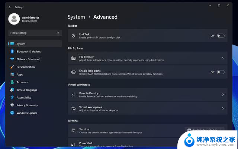238x149 pixels.
Task: Click the Remote Desktop arrows icon
Action: point(74,94)
